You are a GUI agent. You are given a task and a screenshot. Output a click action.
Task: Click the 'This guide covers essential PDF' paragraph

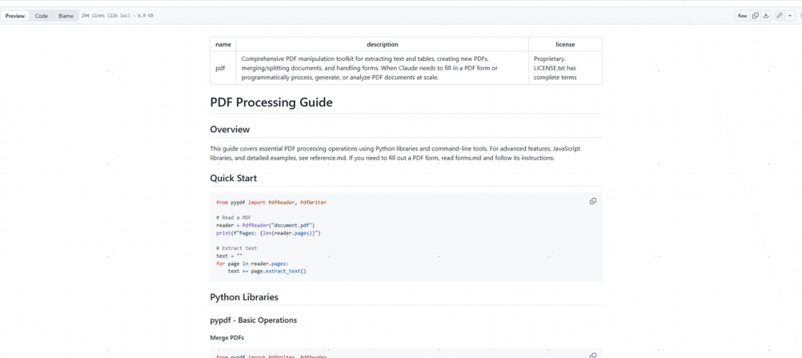click(395, 154)
